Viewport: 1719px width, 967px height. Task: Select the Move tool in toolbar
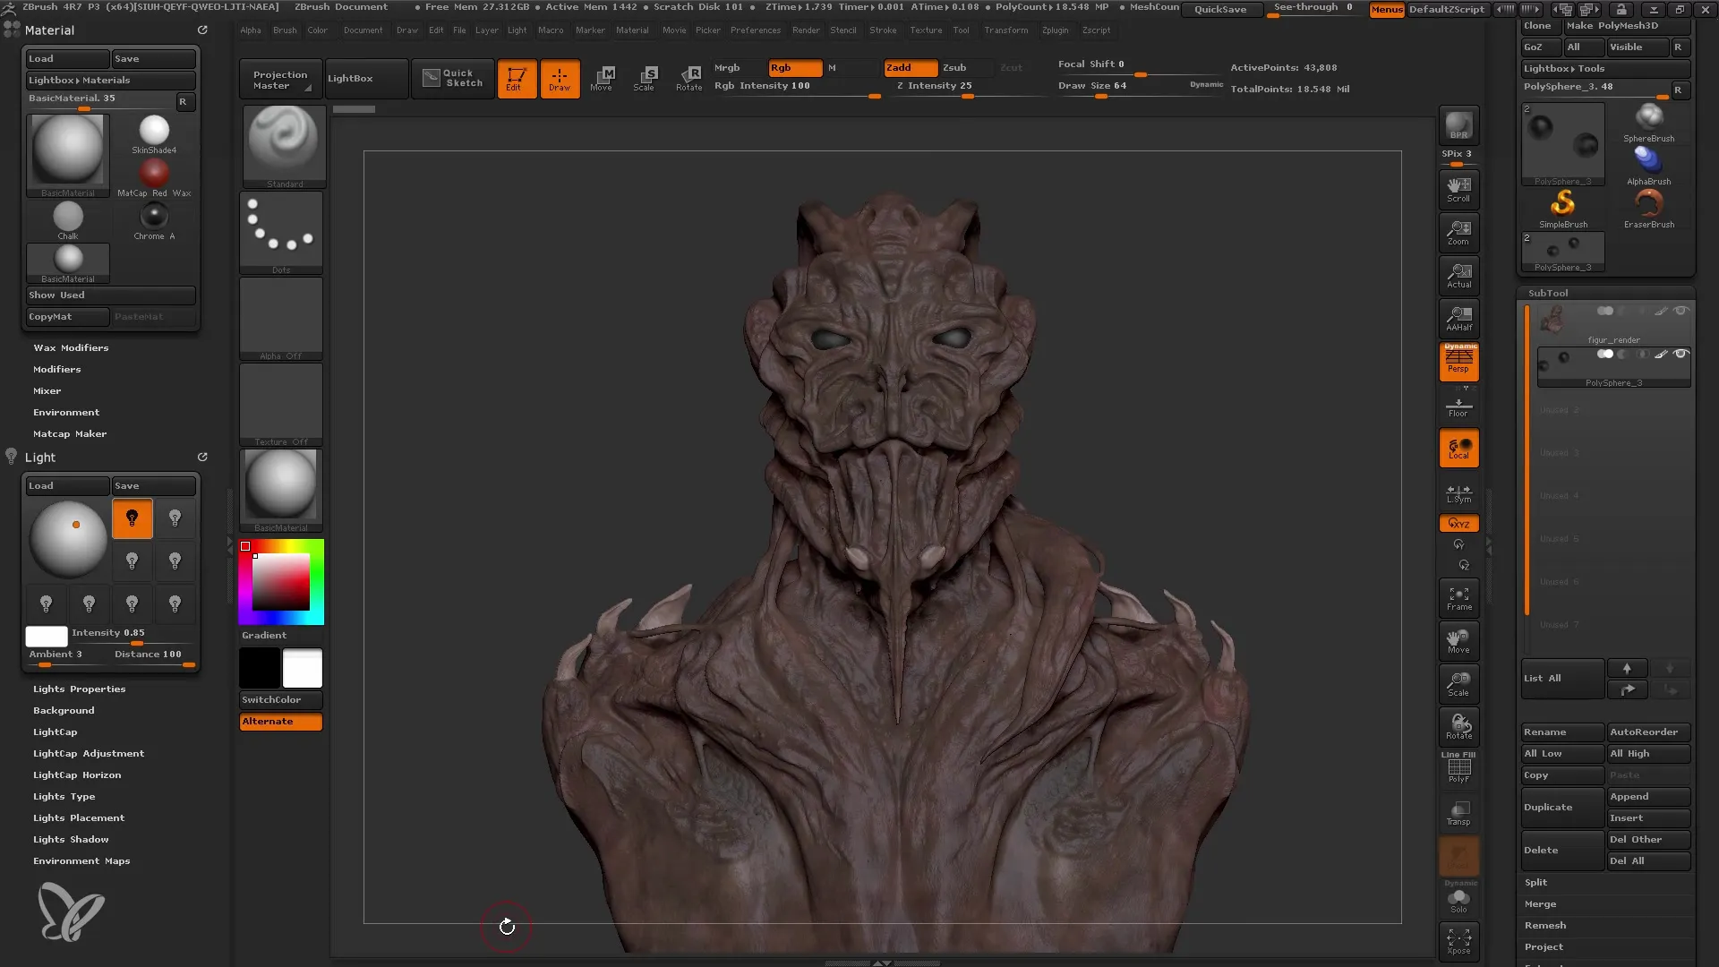point(601,77)
